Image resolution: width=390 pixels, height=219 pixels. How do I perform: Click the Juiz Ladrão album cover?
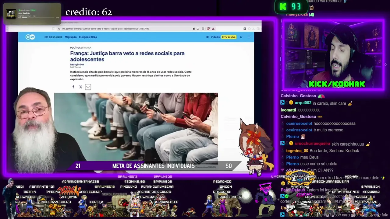[11, 14]
